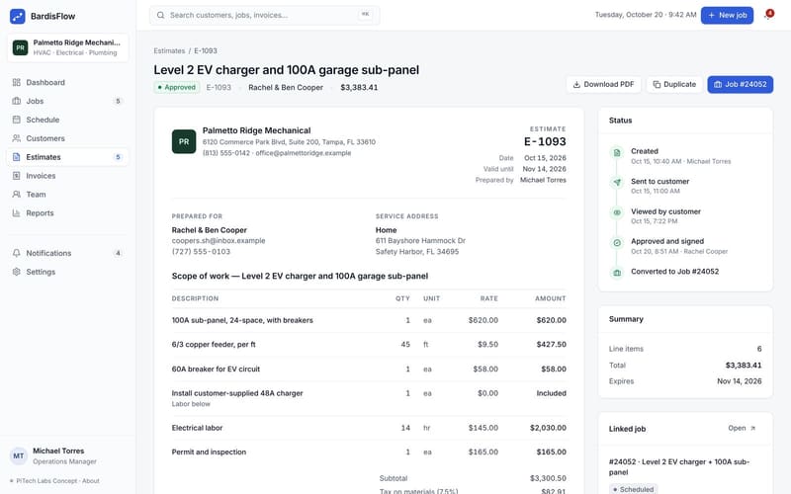Open the Palmetto Ridge Mechanical company switcher
The image size is (791, 494).
67,47
